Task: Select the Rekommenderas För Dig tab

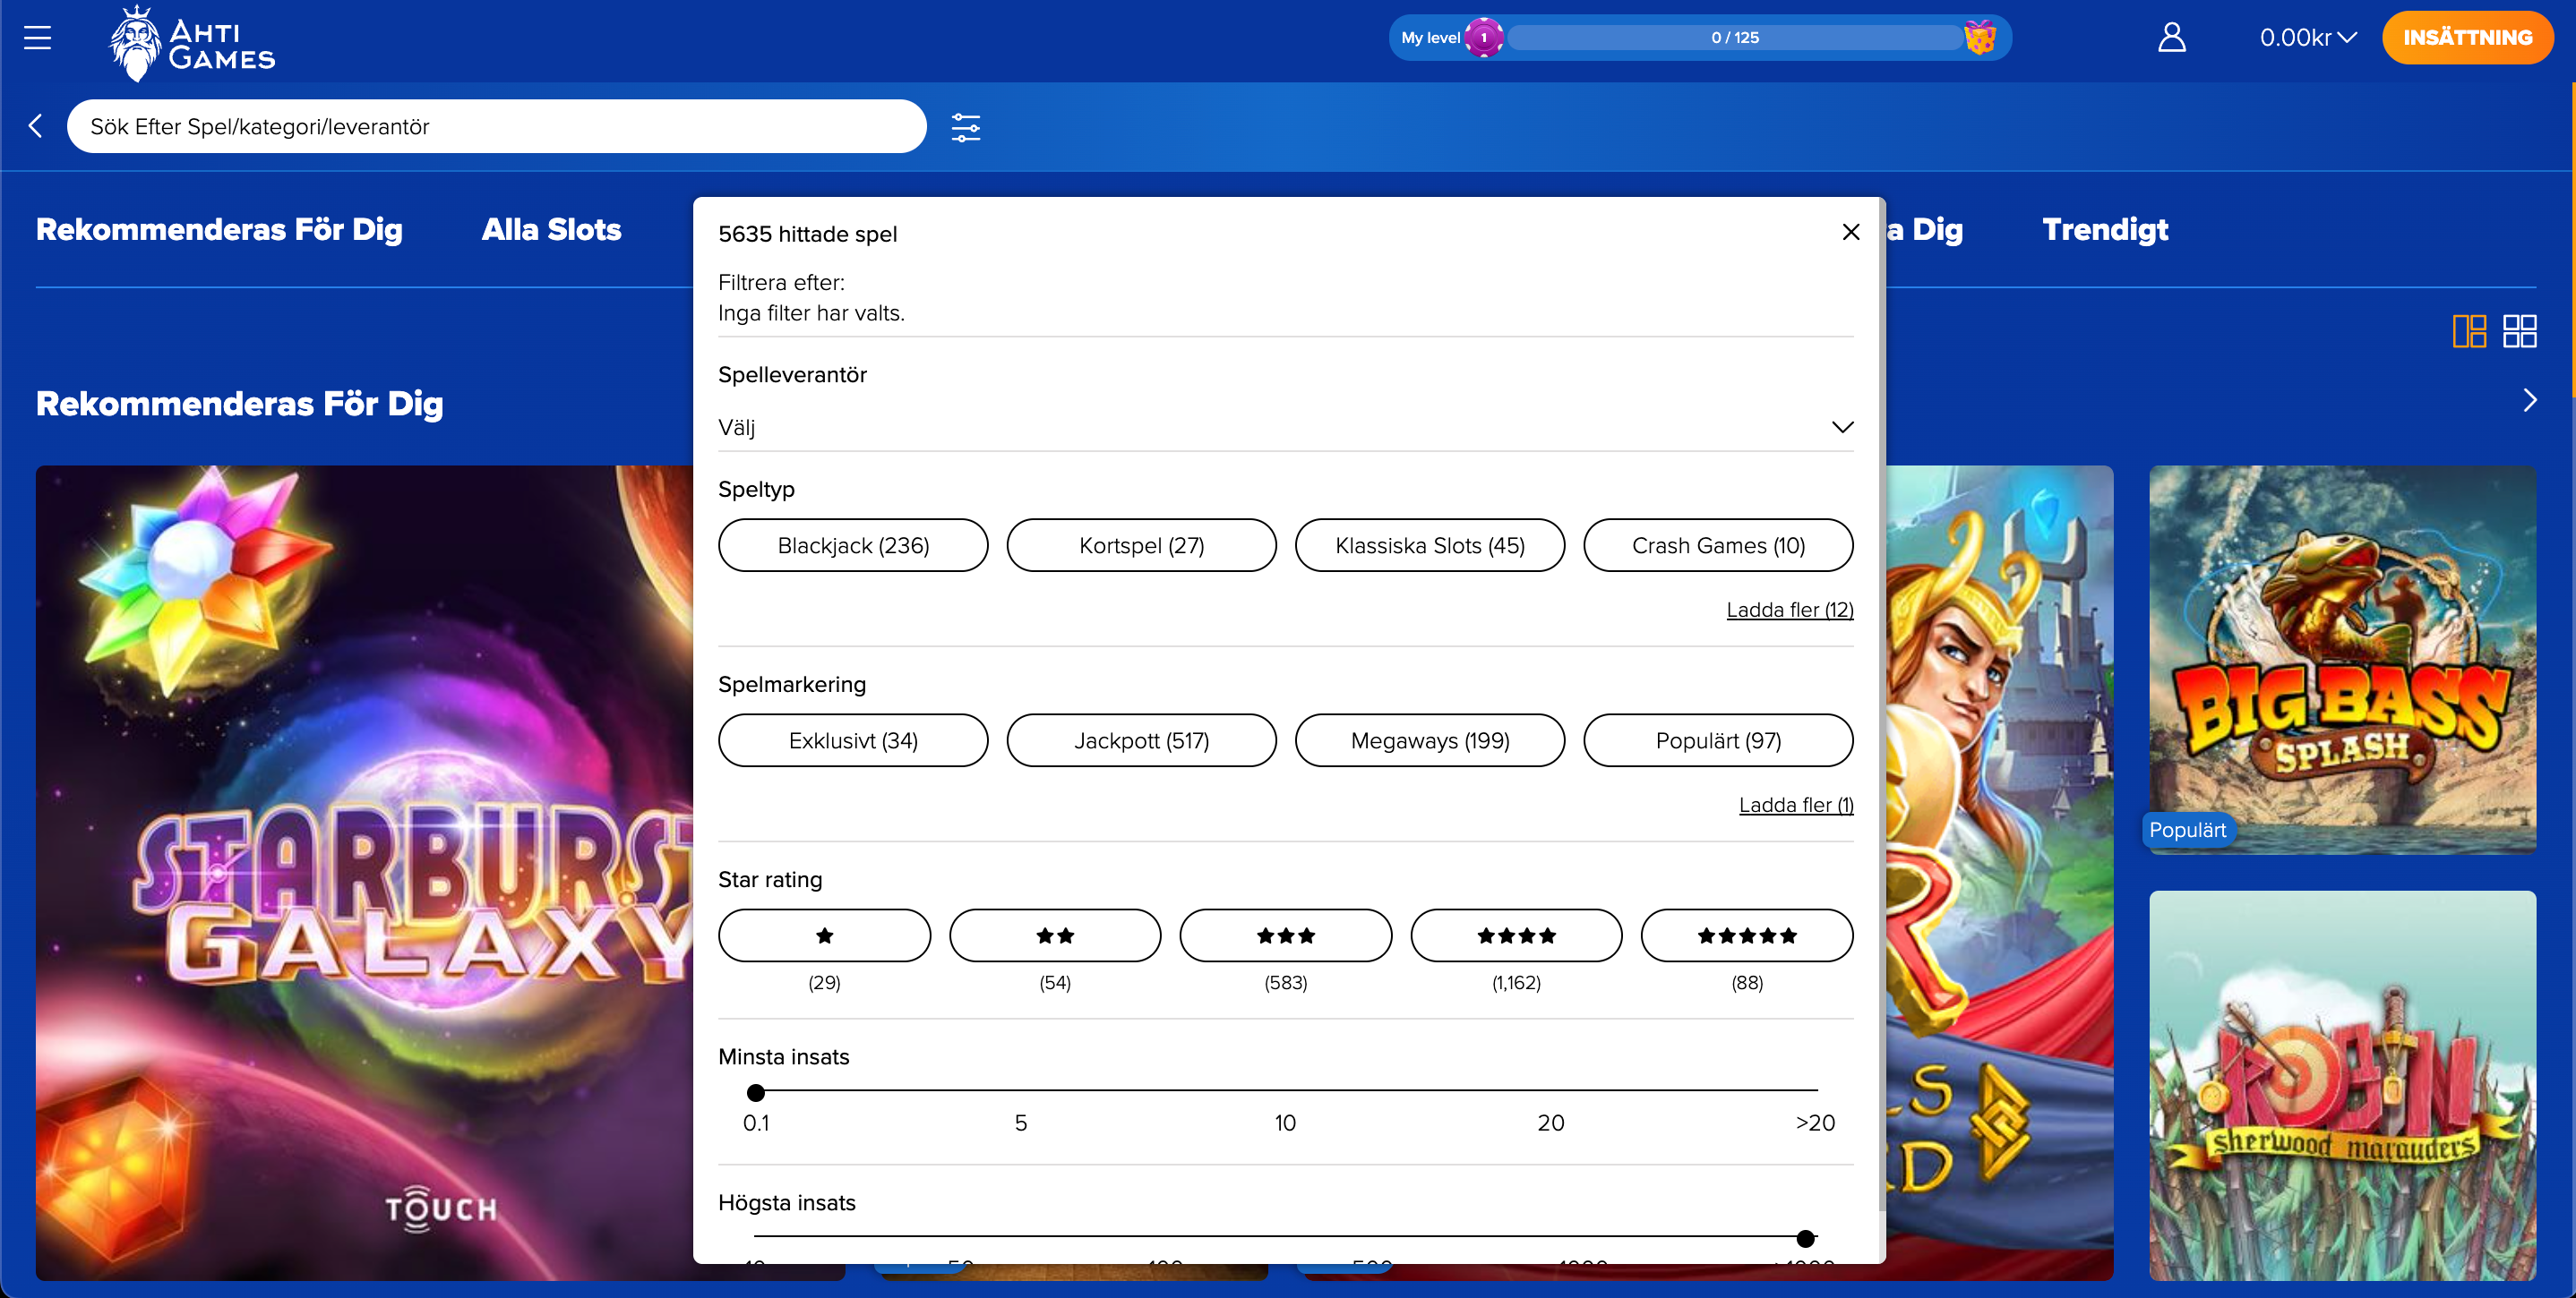Action: (219, 230)
